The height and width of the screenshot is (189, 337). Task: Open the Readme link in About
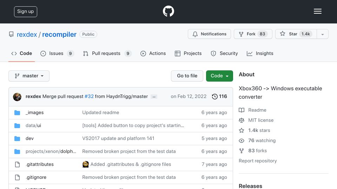coord(257,110)
